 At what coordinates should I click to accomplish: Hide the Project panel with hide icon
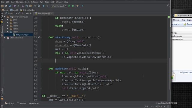(x=31, y=13)
